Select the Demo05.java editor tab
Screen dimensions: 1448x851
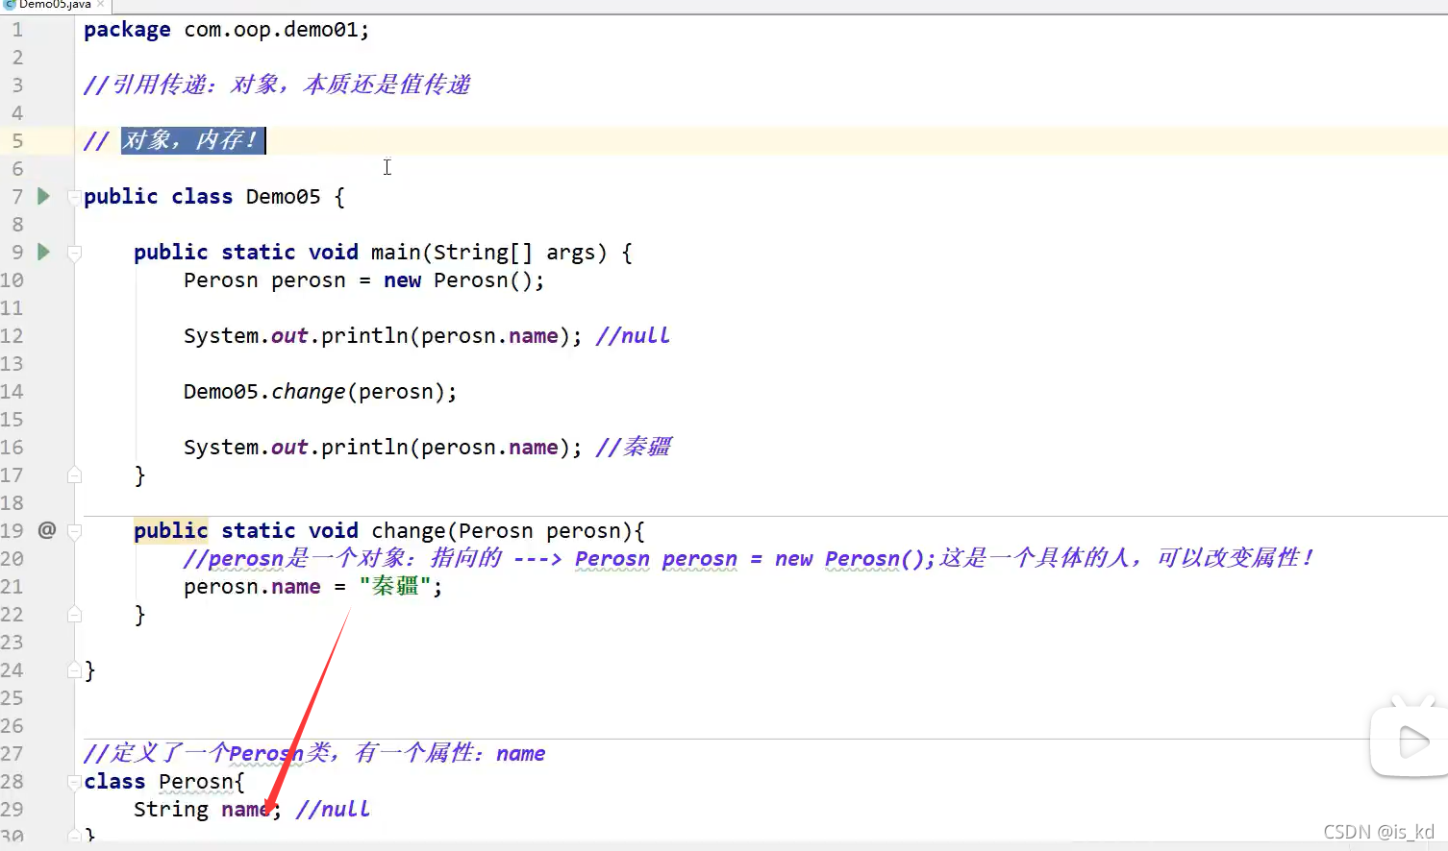[x=55, y=5]
